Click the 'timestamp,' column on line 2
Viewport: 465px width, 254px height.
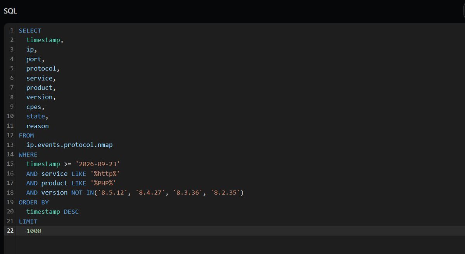coord(45,40)
